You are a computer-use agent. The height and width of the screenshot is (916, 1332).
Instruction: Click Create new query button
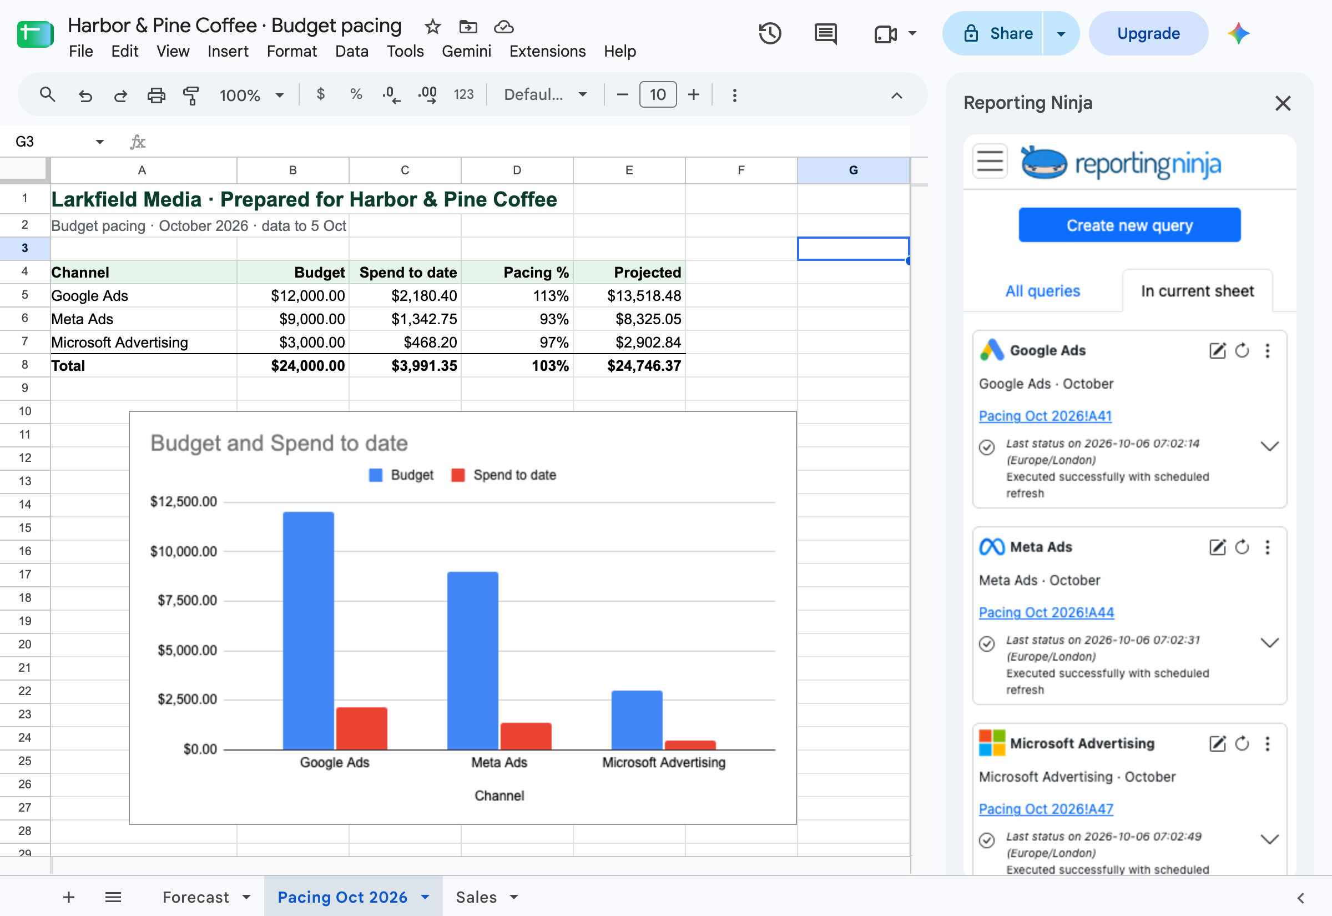point(1129,225)
